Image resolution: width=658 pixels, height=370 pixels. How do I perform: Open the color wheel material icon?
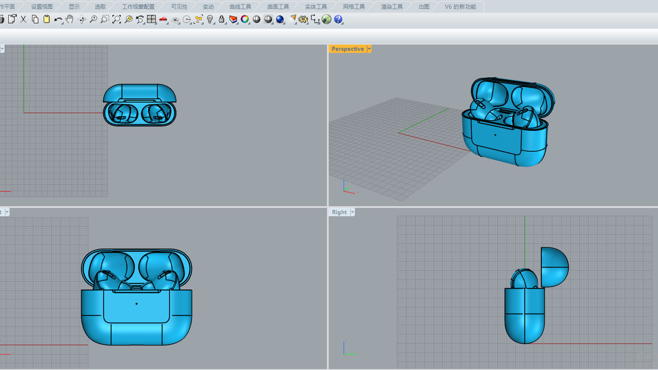coord(245,20)
